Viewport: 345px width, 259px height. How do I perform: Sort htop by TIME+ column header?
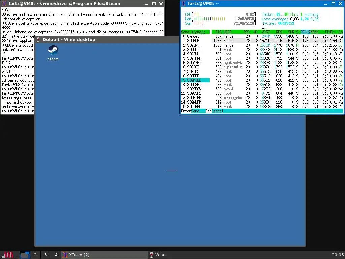click(x=330, y=32)
